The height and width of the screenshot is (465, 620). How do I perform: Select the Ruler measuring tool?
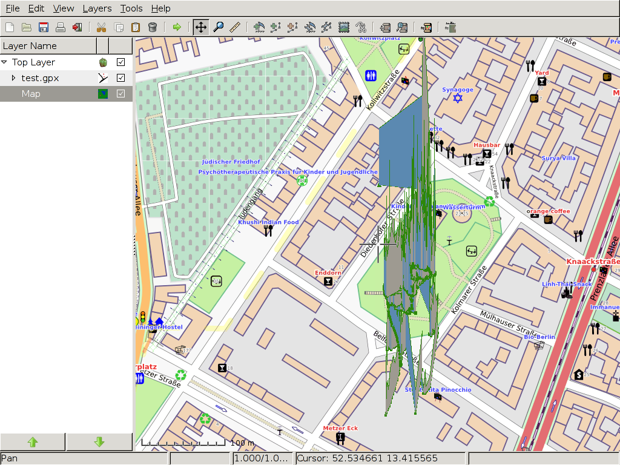tap(236, 27)
